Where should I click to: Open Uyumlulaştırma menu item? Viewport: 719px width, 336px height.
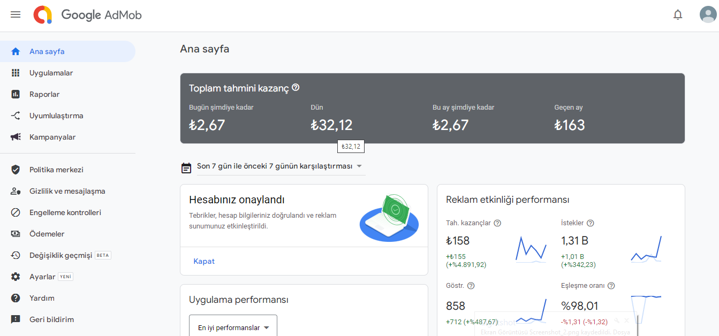(67, 116)
